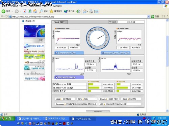Open the Korea Internet Exchange banner
The height and width of the screenshot is (126, 169).
click(34, 73)
